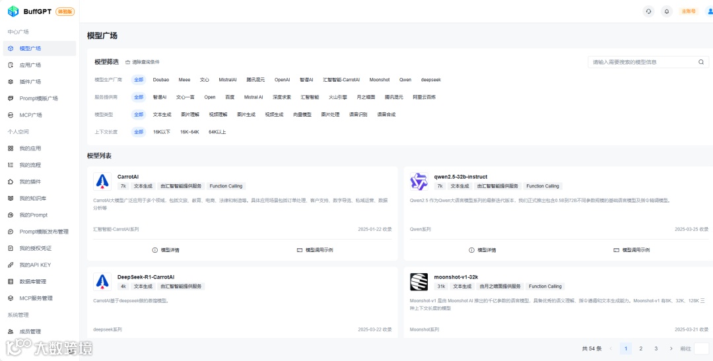Go to page 1 in pagination
Viewport: 713px width, 361px height.
click(626, 348)
